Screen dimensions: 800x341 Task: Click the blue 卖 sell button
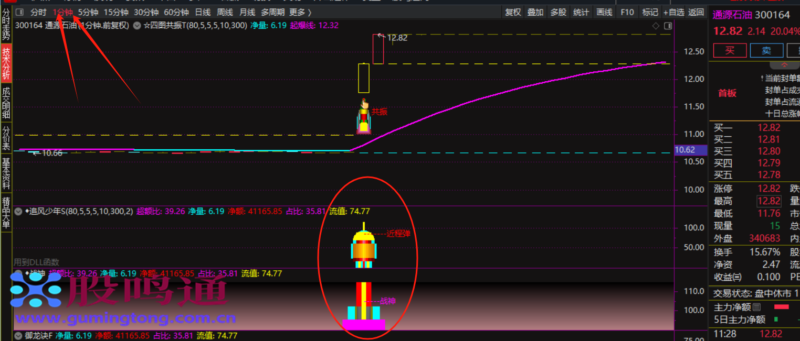(766, 50)
